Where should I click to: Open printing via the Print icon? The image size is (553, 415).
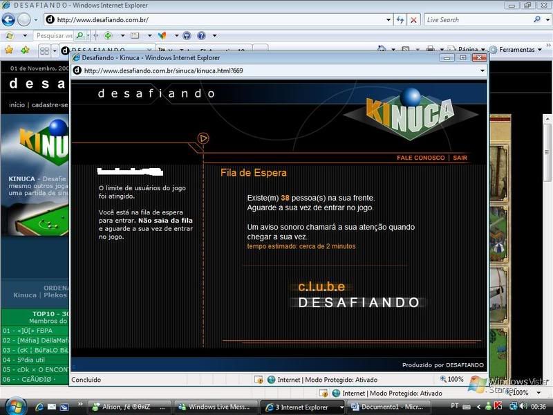point(430,49)
